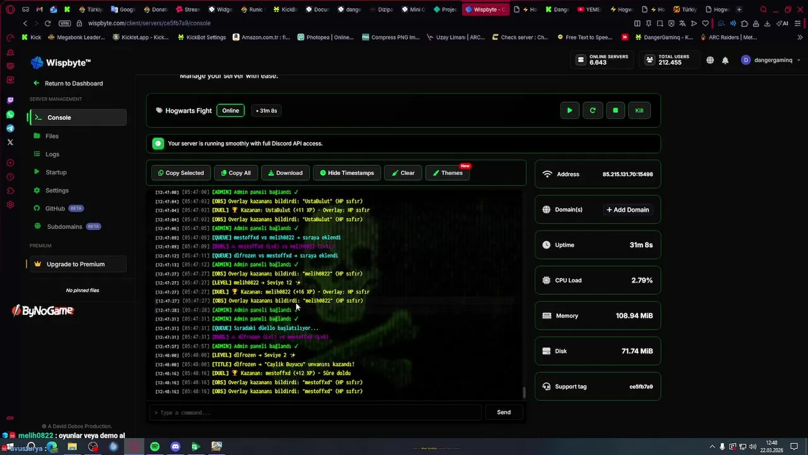The image size is (808, 455).
Task: Open the language globe icon
Action: click(710, 60)
